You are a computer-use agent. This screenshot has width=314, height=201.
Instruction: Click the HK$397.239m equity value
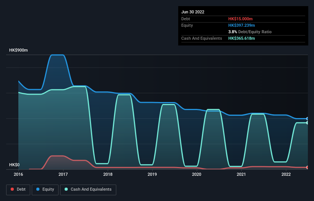(x=242, y=25)
